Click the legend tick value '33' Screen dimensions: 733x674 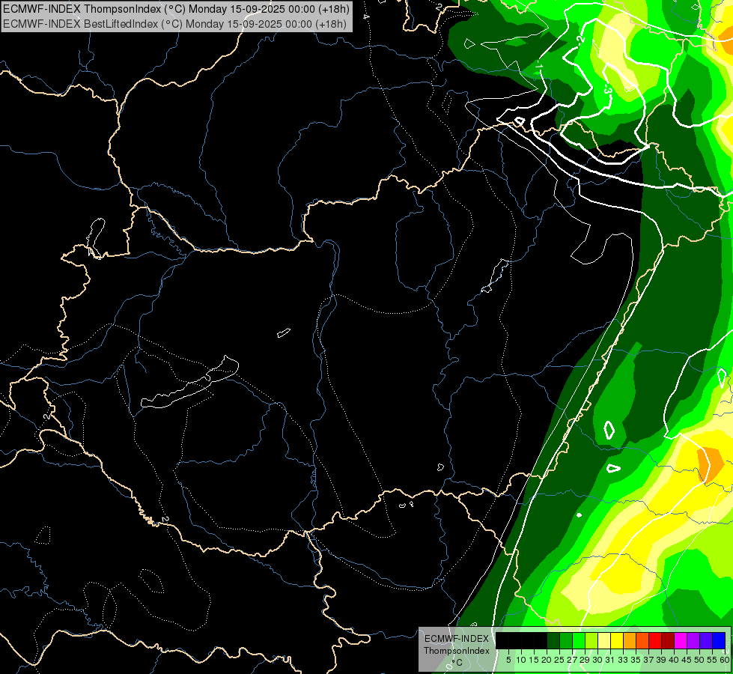623,660
